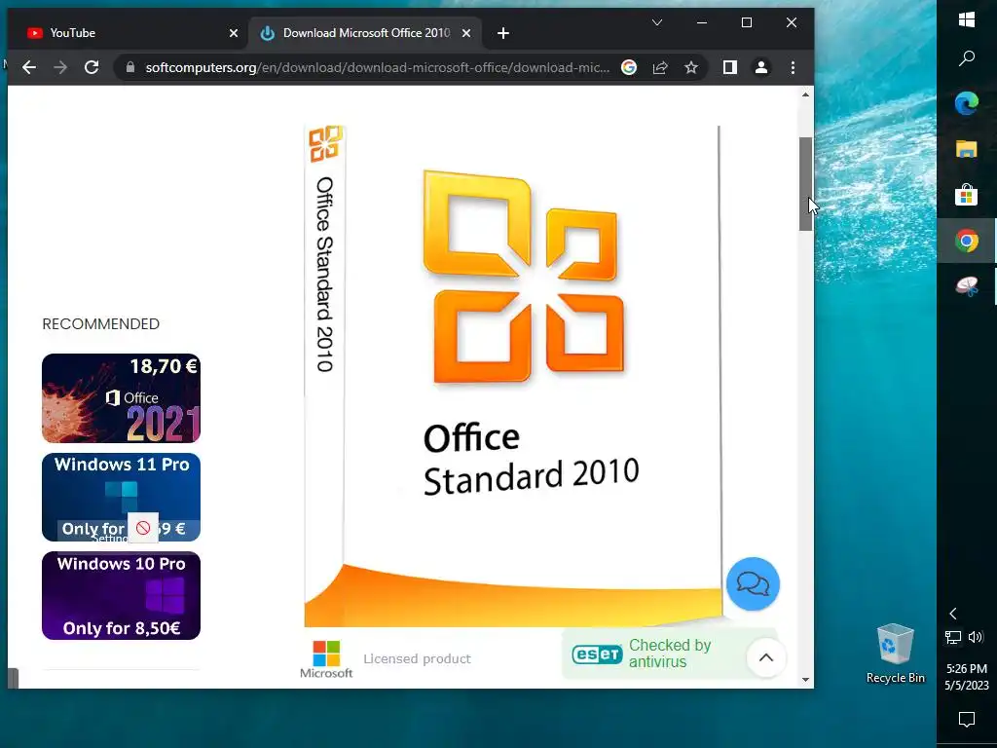
Task: Open the Google icon in address bar
Action: point(629,67)
